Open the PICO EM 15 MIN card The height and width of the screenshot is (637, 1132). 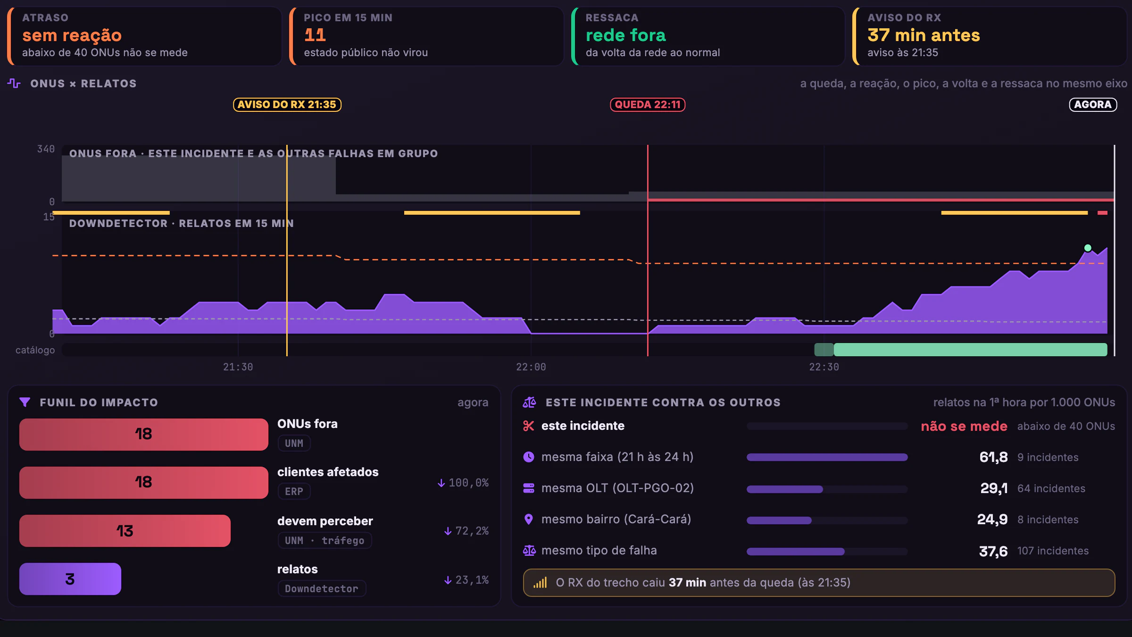[x=426, y=36]
